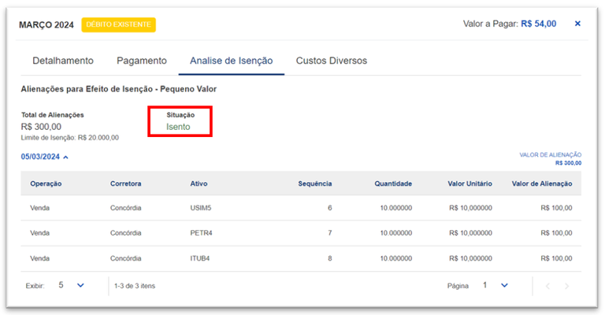Go to next page arrow
The image size is (605, 315).
click(x=567, y=286)
